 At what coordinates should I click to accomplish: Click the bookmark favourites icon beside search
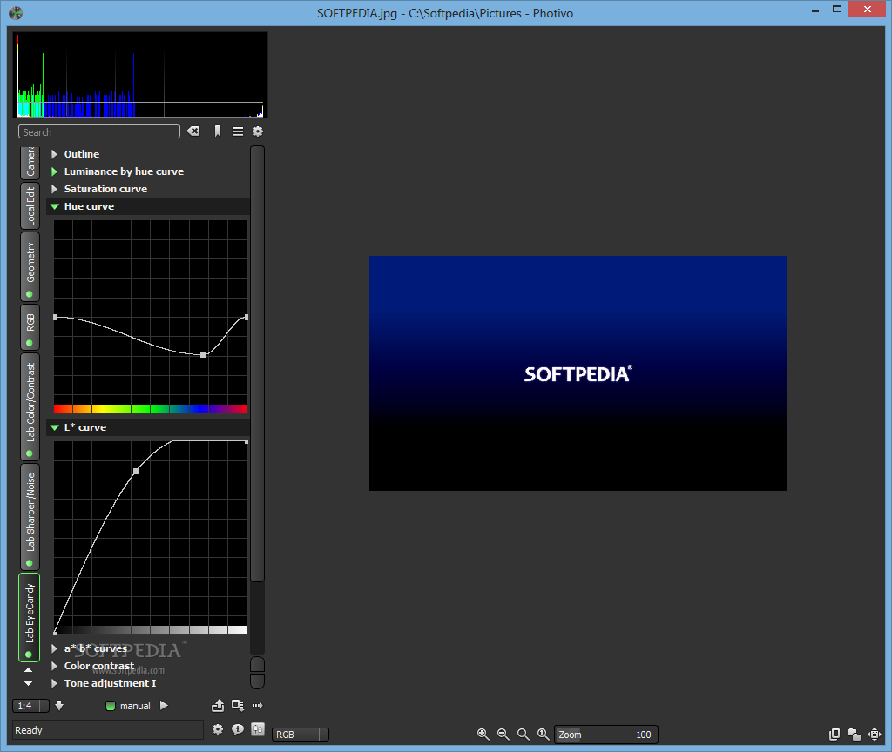(217, 131)
